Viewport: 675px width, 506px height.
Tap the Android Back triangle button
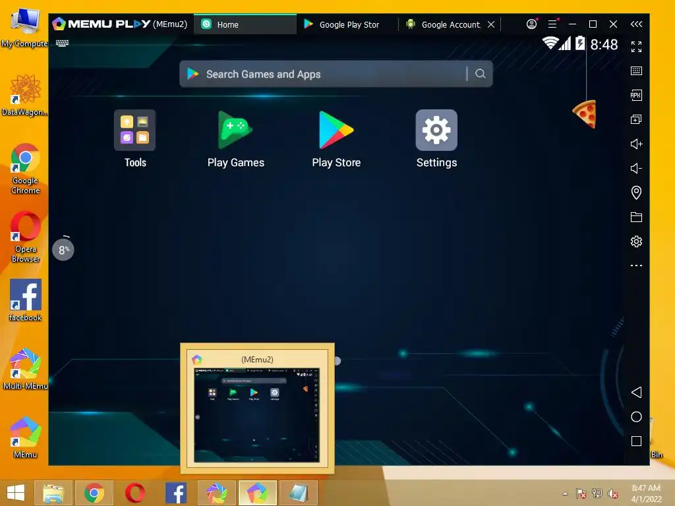636,392
